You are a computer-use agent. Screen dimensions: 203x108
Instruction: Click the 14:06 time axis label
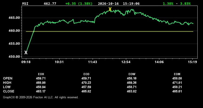pyautogui.click(x=159, y=62)
